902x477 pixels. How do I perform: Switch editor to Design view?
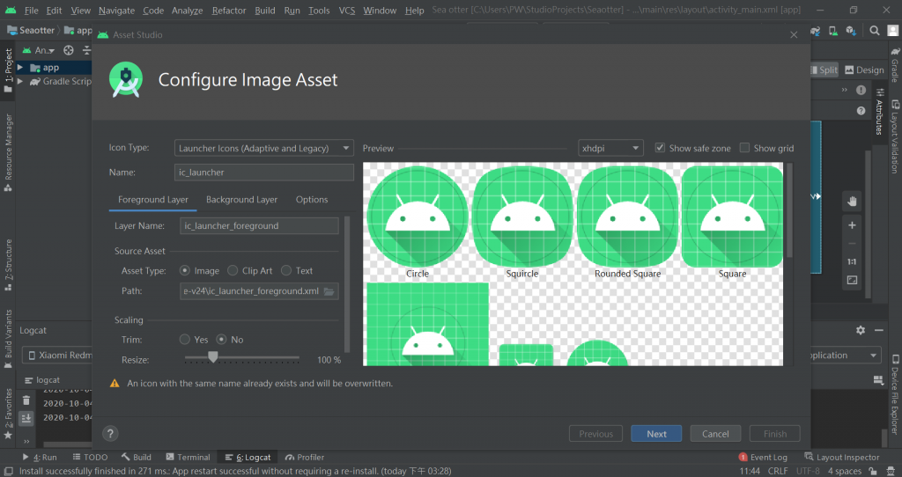(x=864, y=70)
